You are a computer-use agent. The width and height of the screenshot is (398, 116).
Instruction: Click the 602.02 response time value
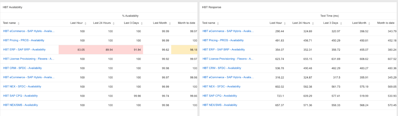click(x=280, y=86)
